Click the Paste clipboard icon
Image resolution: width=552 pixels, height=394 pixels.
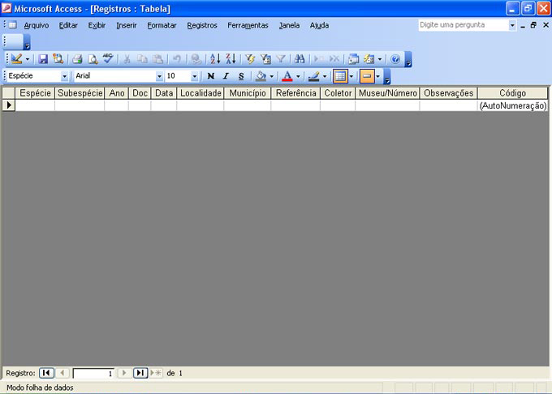pyautogui.click(x=158, y=59)
